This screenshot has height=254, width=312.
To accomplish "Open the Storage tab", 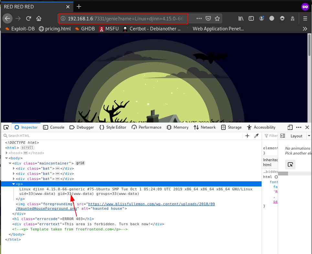I will pyautogui.click(x=231, y=127).
